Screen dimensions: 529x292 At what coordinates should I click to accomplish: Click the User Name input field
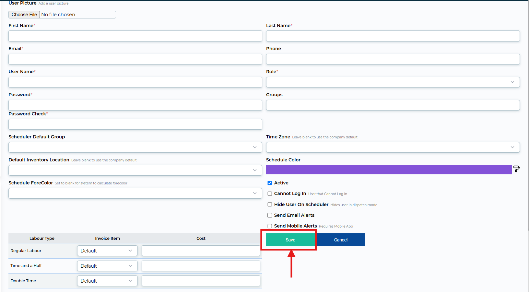[135, 82]
